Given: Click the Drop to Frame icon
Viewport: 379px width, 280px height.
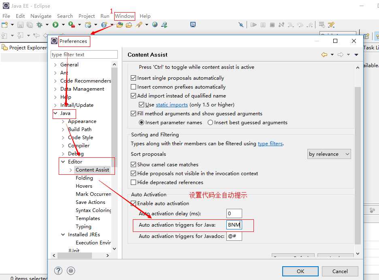Looking at the screenshot, I should 322,25.
